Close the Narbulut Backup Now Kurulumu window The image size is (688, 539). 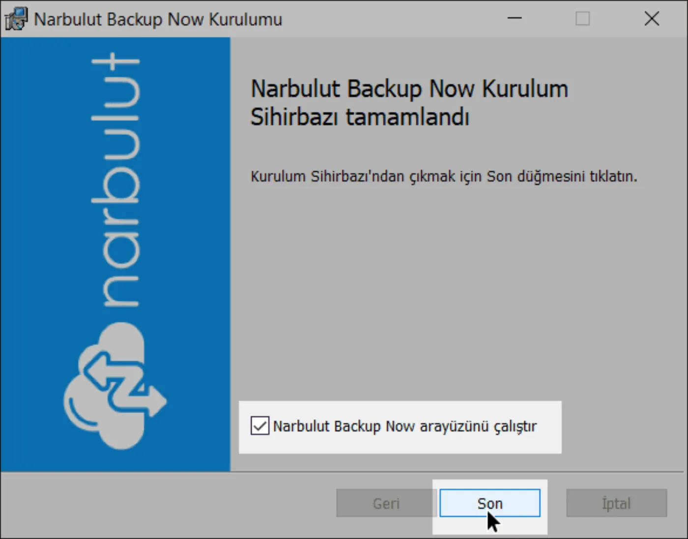pyautogui.click(x=652, y=19)
